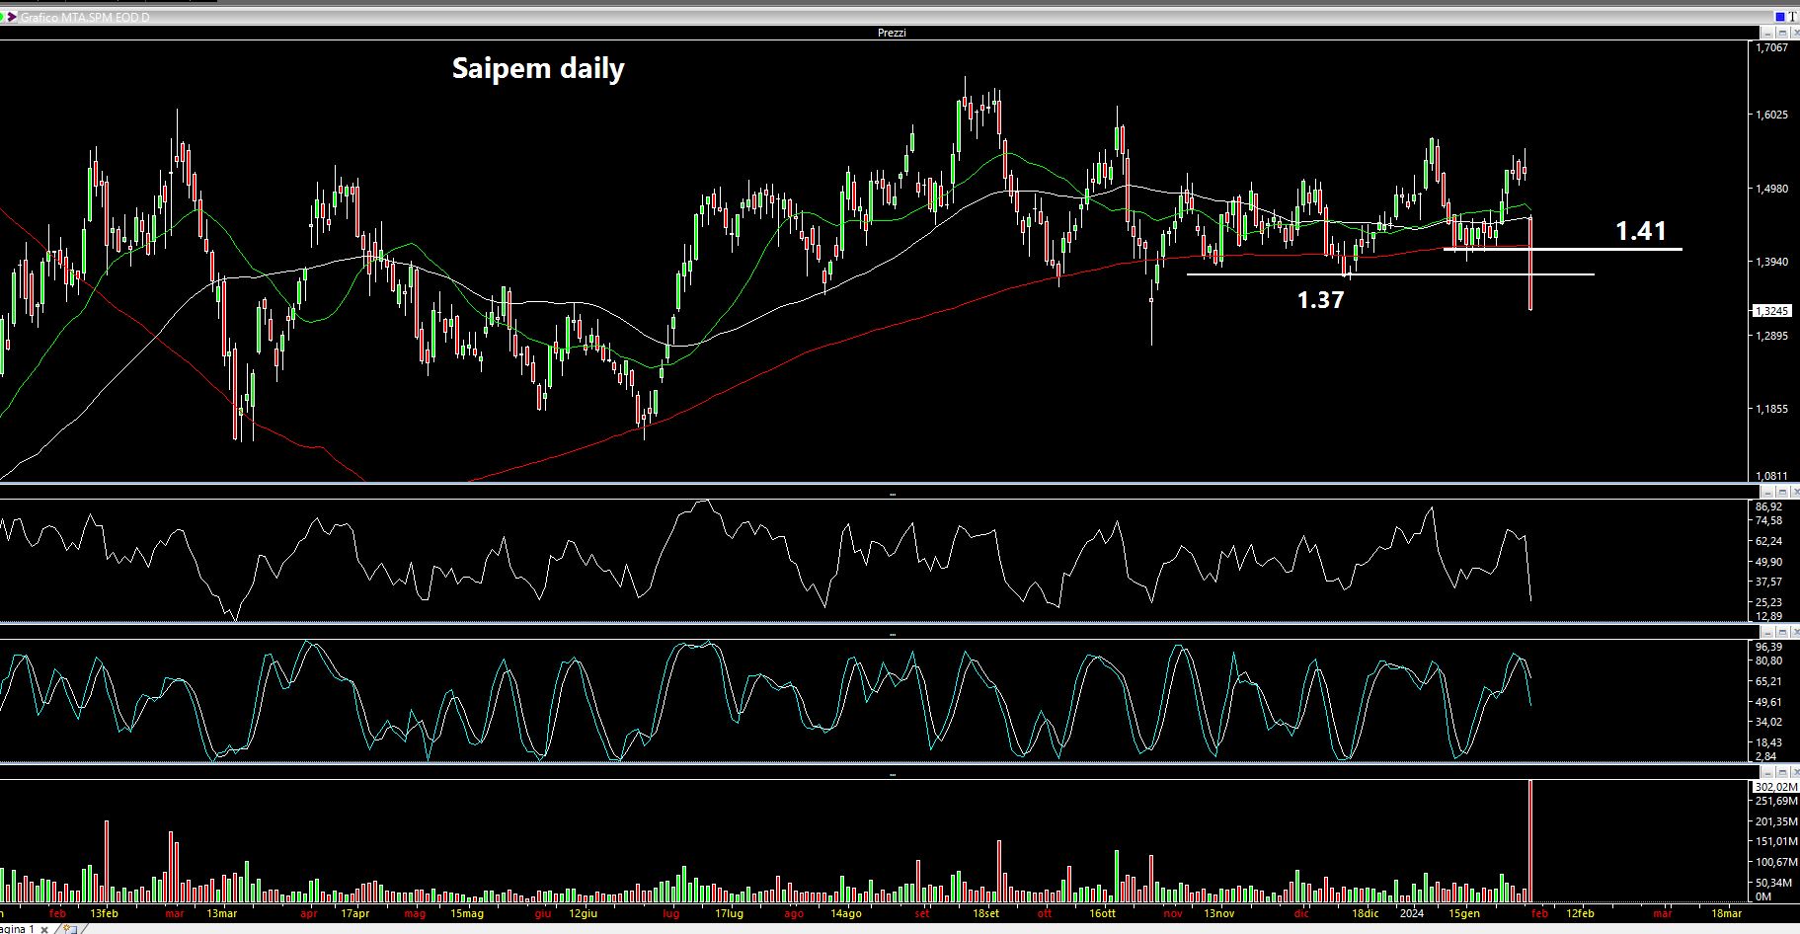The width and height of the screenshot is (1800, 934).
Task: Click the 13mar date axis label
Action: point(221,913)
